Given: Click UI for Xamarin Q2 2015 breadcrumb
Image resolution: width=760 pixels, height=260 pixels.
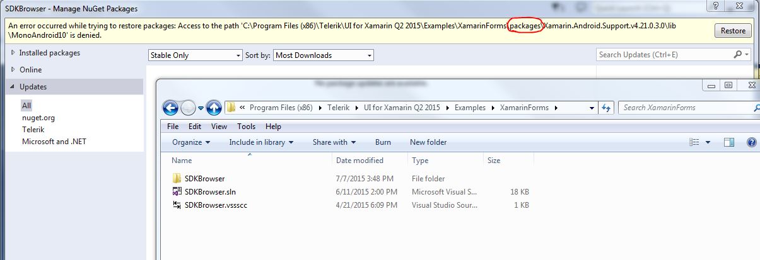Looking at the screenshot, I should coord(402,108).
